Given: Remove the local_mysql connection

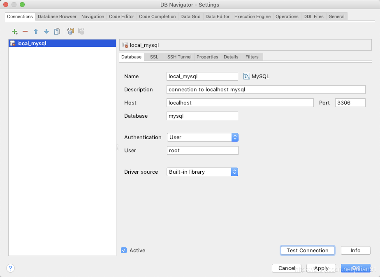Looking at the screenshot, I should pos(25,31).
